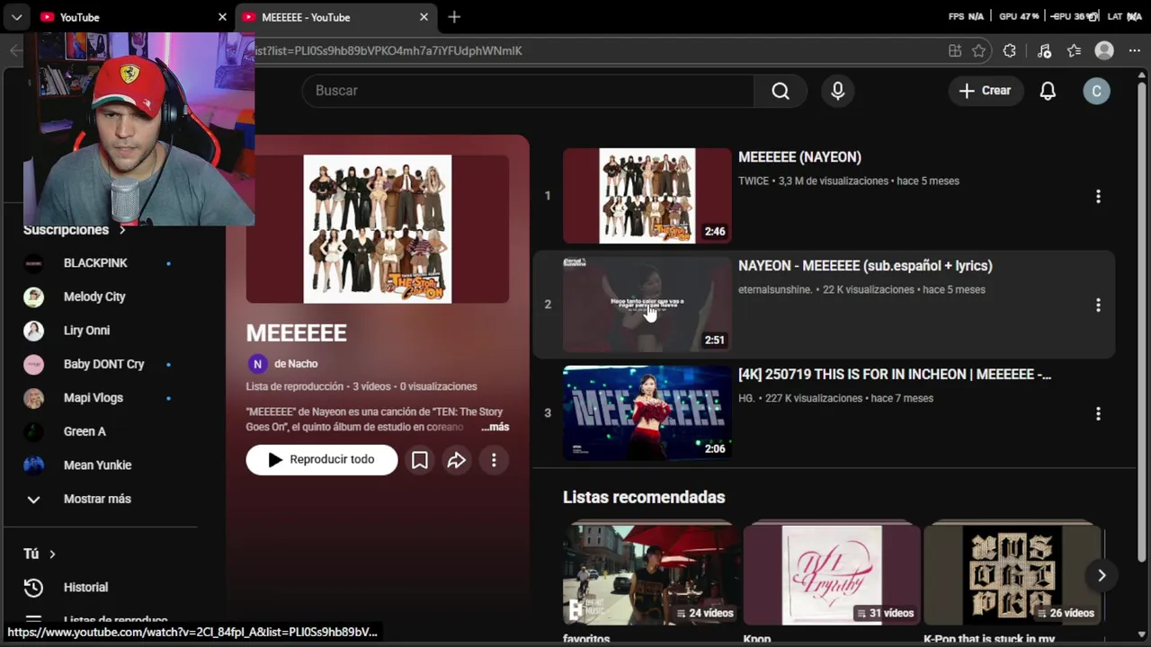
Task: Click the Crear button
Action: click(x=985, y=91)
